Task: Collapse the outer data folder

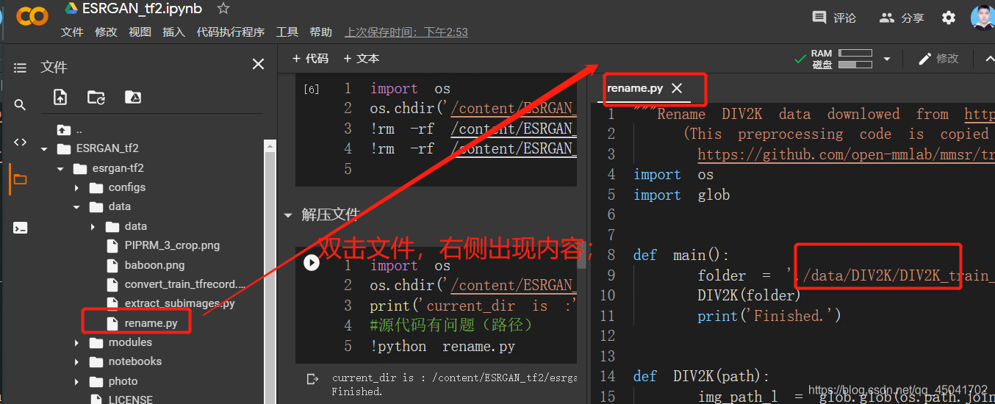Action: coord(76,207)
